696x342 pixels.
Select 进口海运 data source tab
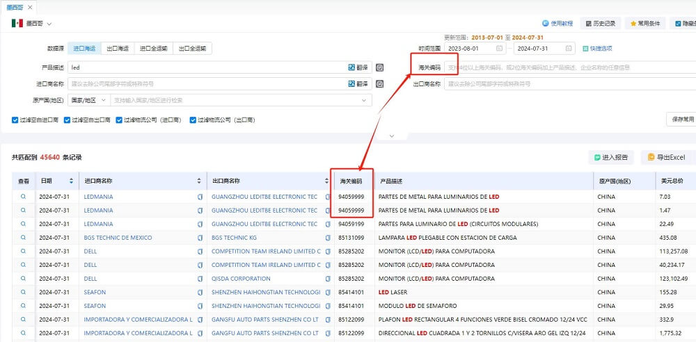84,49
